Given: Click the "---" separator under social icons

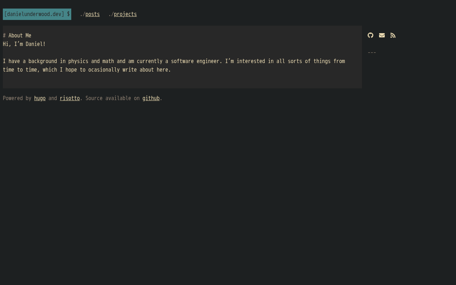Looking at the screenshot, I should (x=372, y=53).
